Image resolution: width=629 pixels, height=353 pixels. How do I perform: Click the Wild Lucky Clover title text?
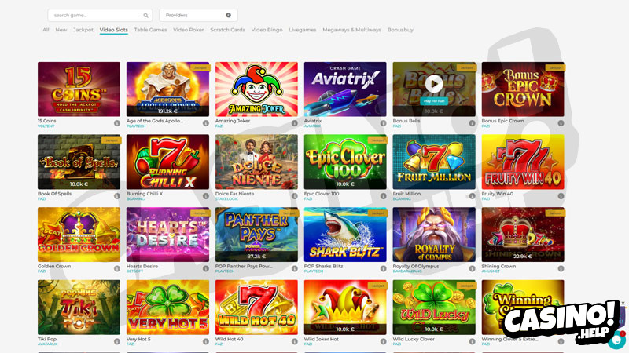pos(414,339)
